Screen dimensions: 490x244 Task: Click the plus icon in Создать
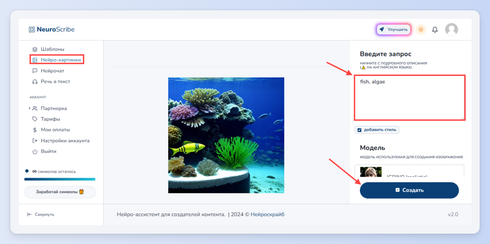(397, 190)
